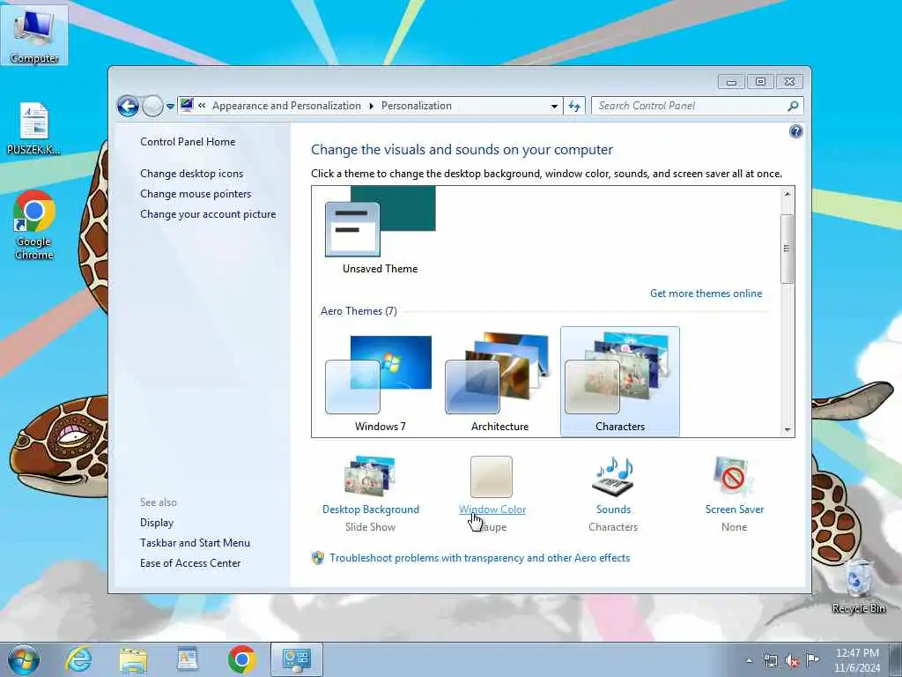Select the Characters Aero theme
The width and height of the screenshot is (902, 677).
click(620, 382)
